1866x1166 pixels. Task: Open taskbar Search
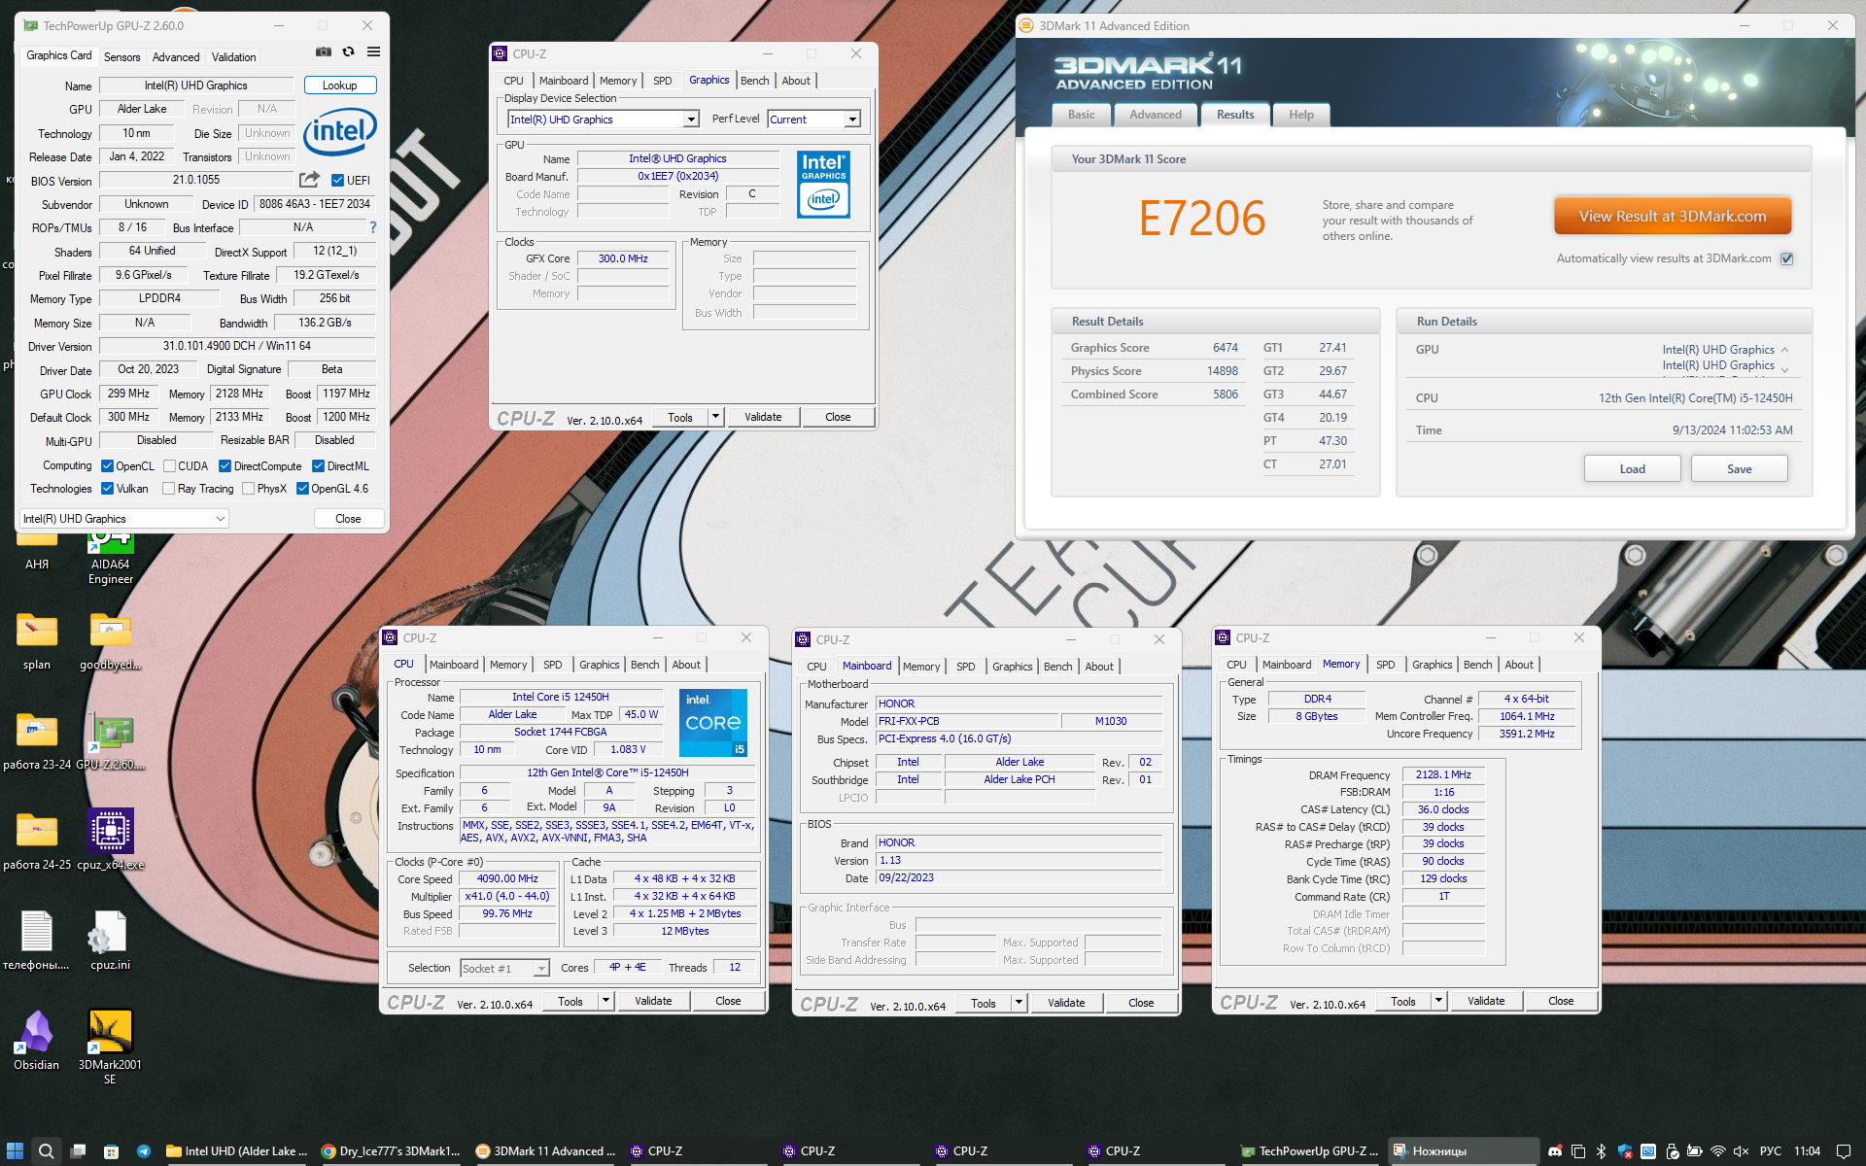pos(46,1150)
